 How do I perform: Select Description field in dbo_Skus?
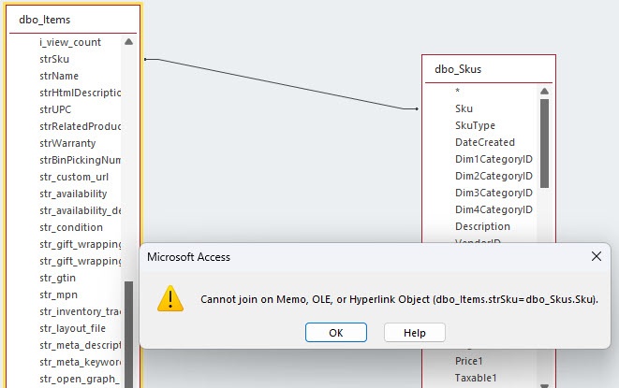[482, 227]
